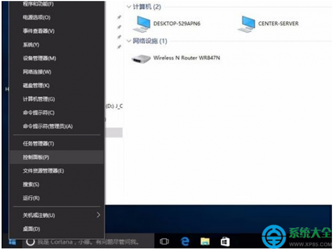Viewport: 333px width, 250px height.
Task: Choose 系统(Y) in the context menu
Action: pos(57,45)
